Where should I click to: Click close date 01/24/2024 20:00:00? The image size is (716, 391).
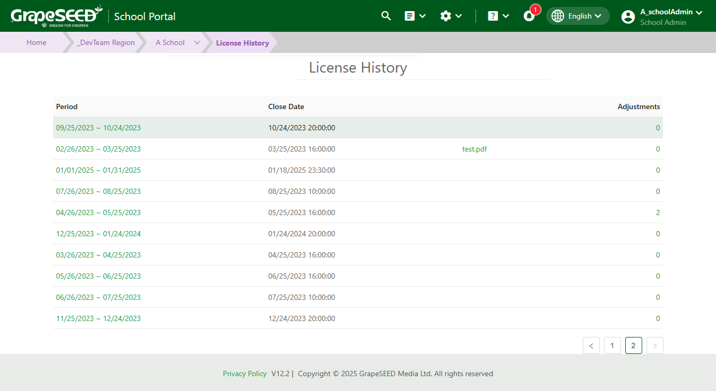coord(301,234)
